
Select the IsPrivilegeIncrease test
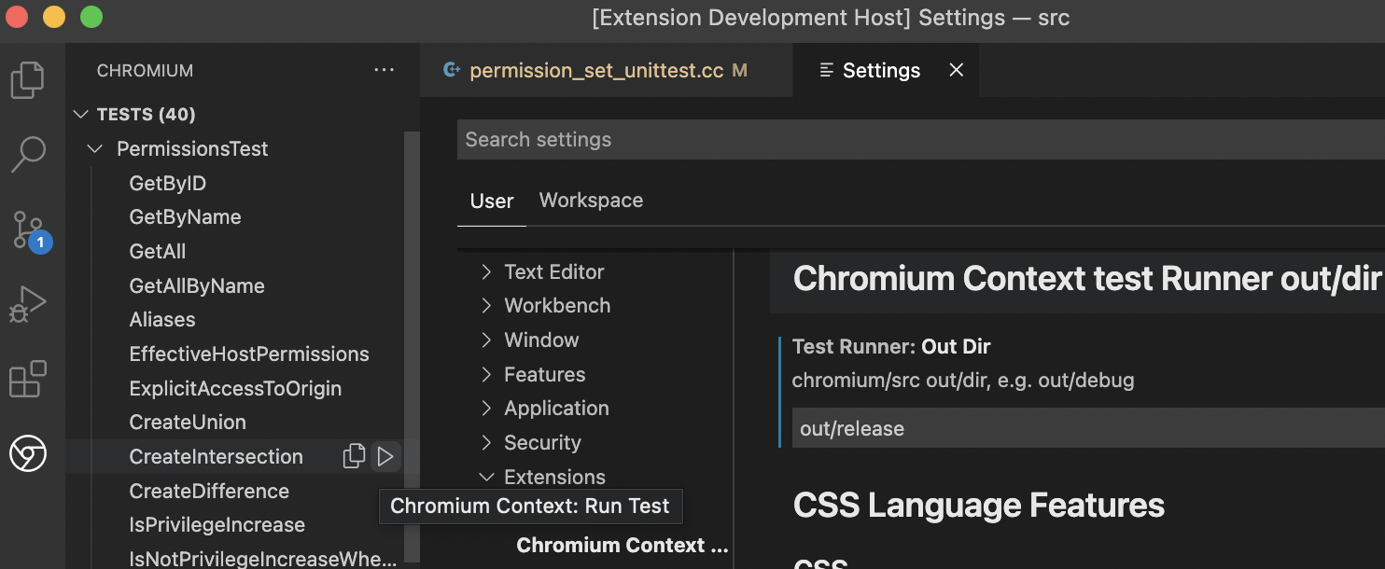point(217,525)
